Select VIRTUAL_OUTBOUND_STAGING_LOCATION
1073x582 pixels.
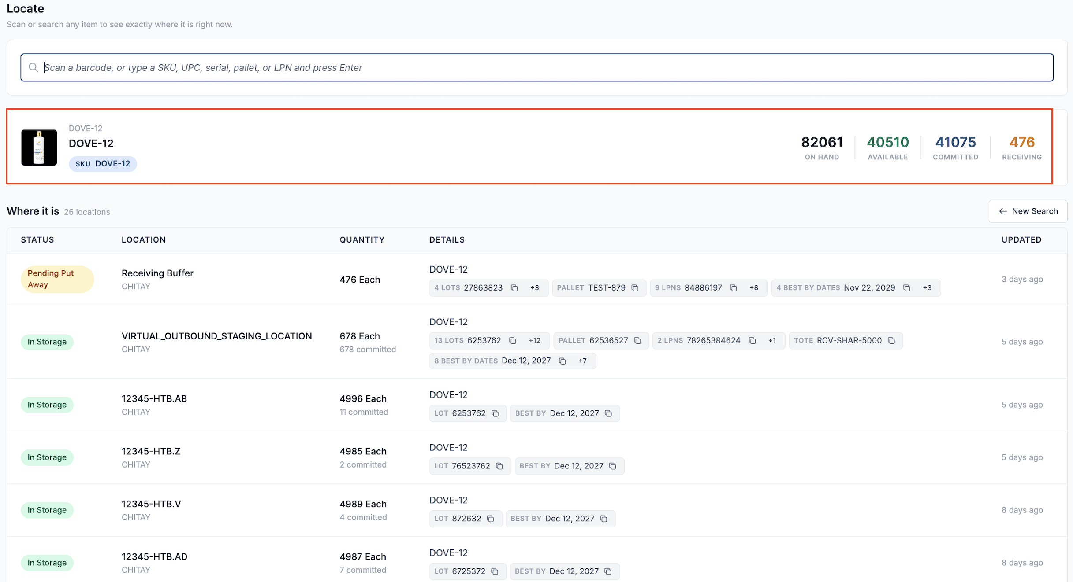[x=217, y=336]
